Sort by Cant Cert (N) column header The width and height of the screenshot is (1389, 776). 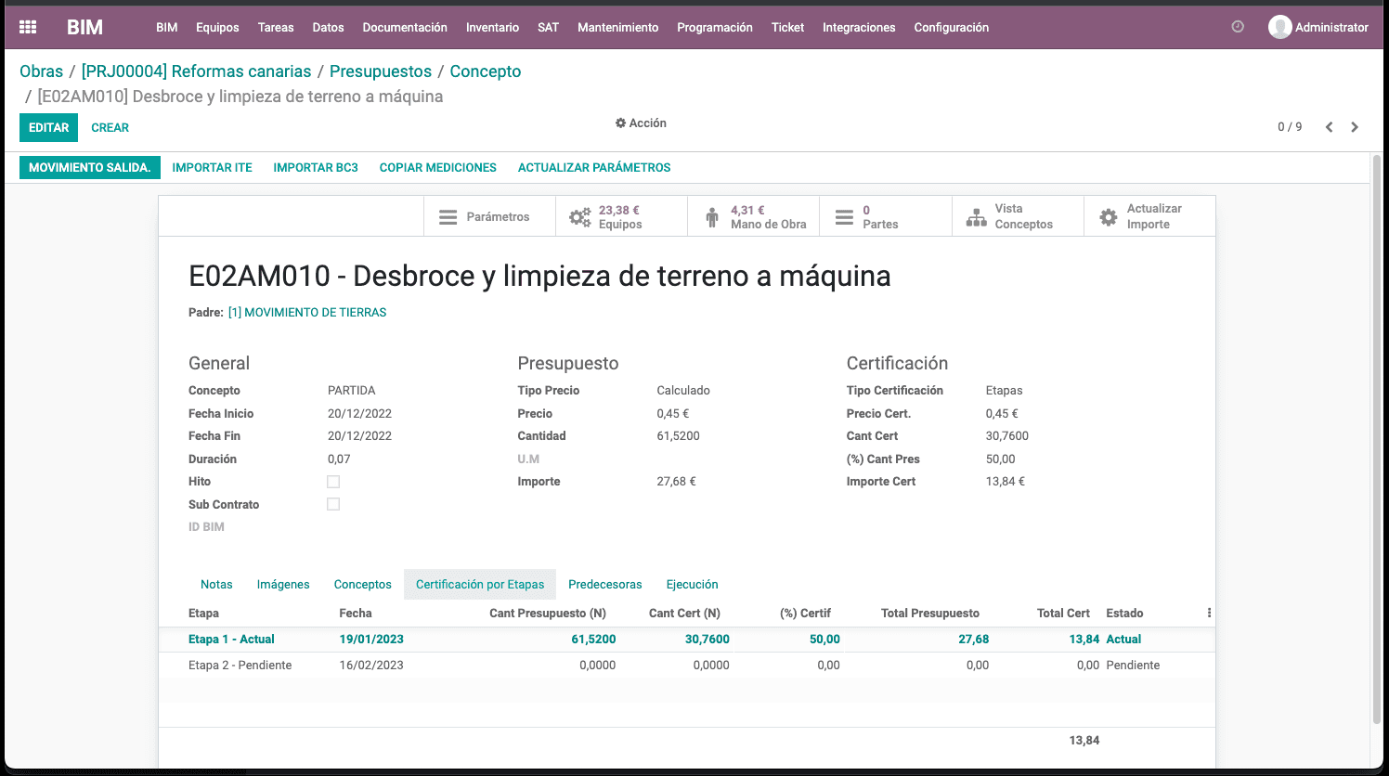684,613
